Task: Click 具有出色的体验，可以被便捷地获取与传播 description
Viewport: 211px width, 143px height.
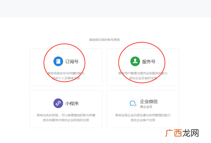Action: tap(66, 115)
